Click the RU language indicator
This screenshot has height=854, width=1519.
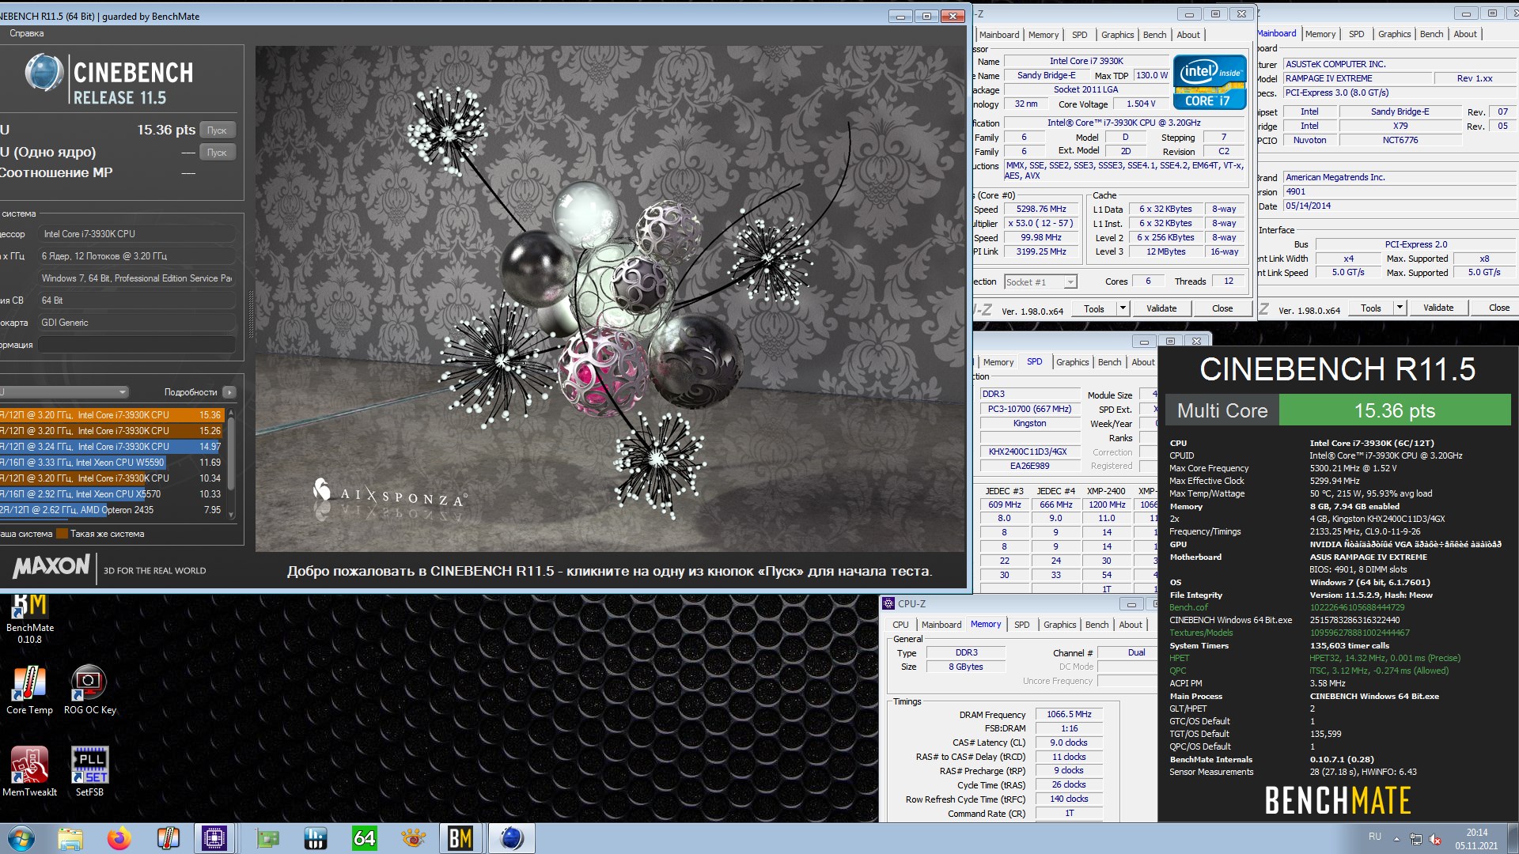(1375, 837)
